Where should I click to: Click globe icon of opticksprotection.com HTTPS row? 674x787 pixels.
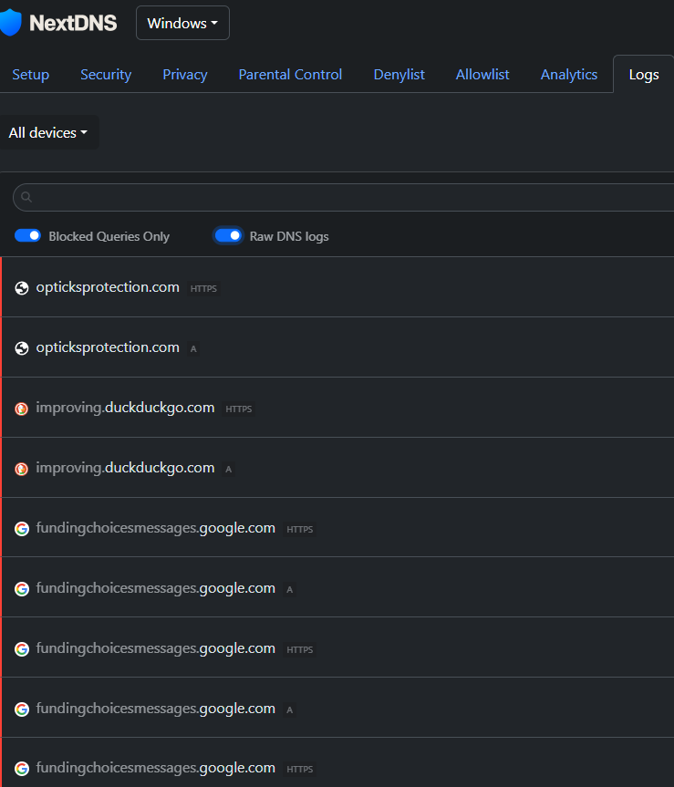22,288
